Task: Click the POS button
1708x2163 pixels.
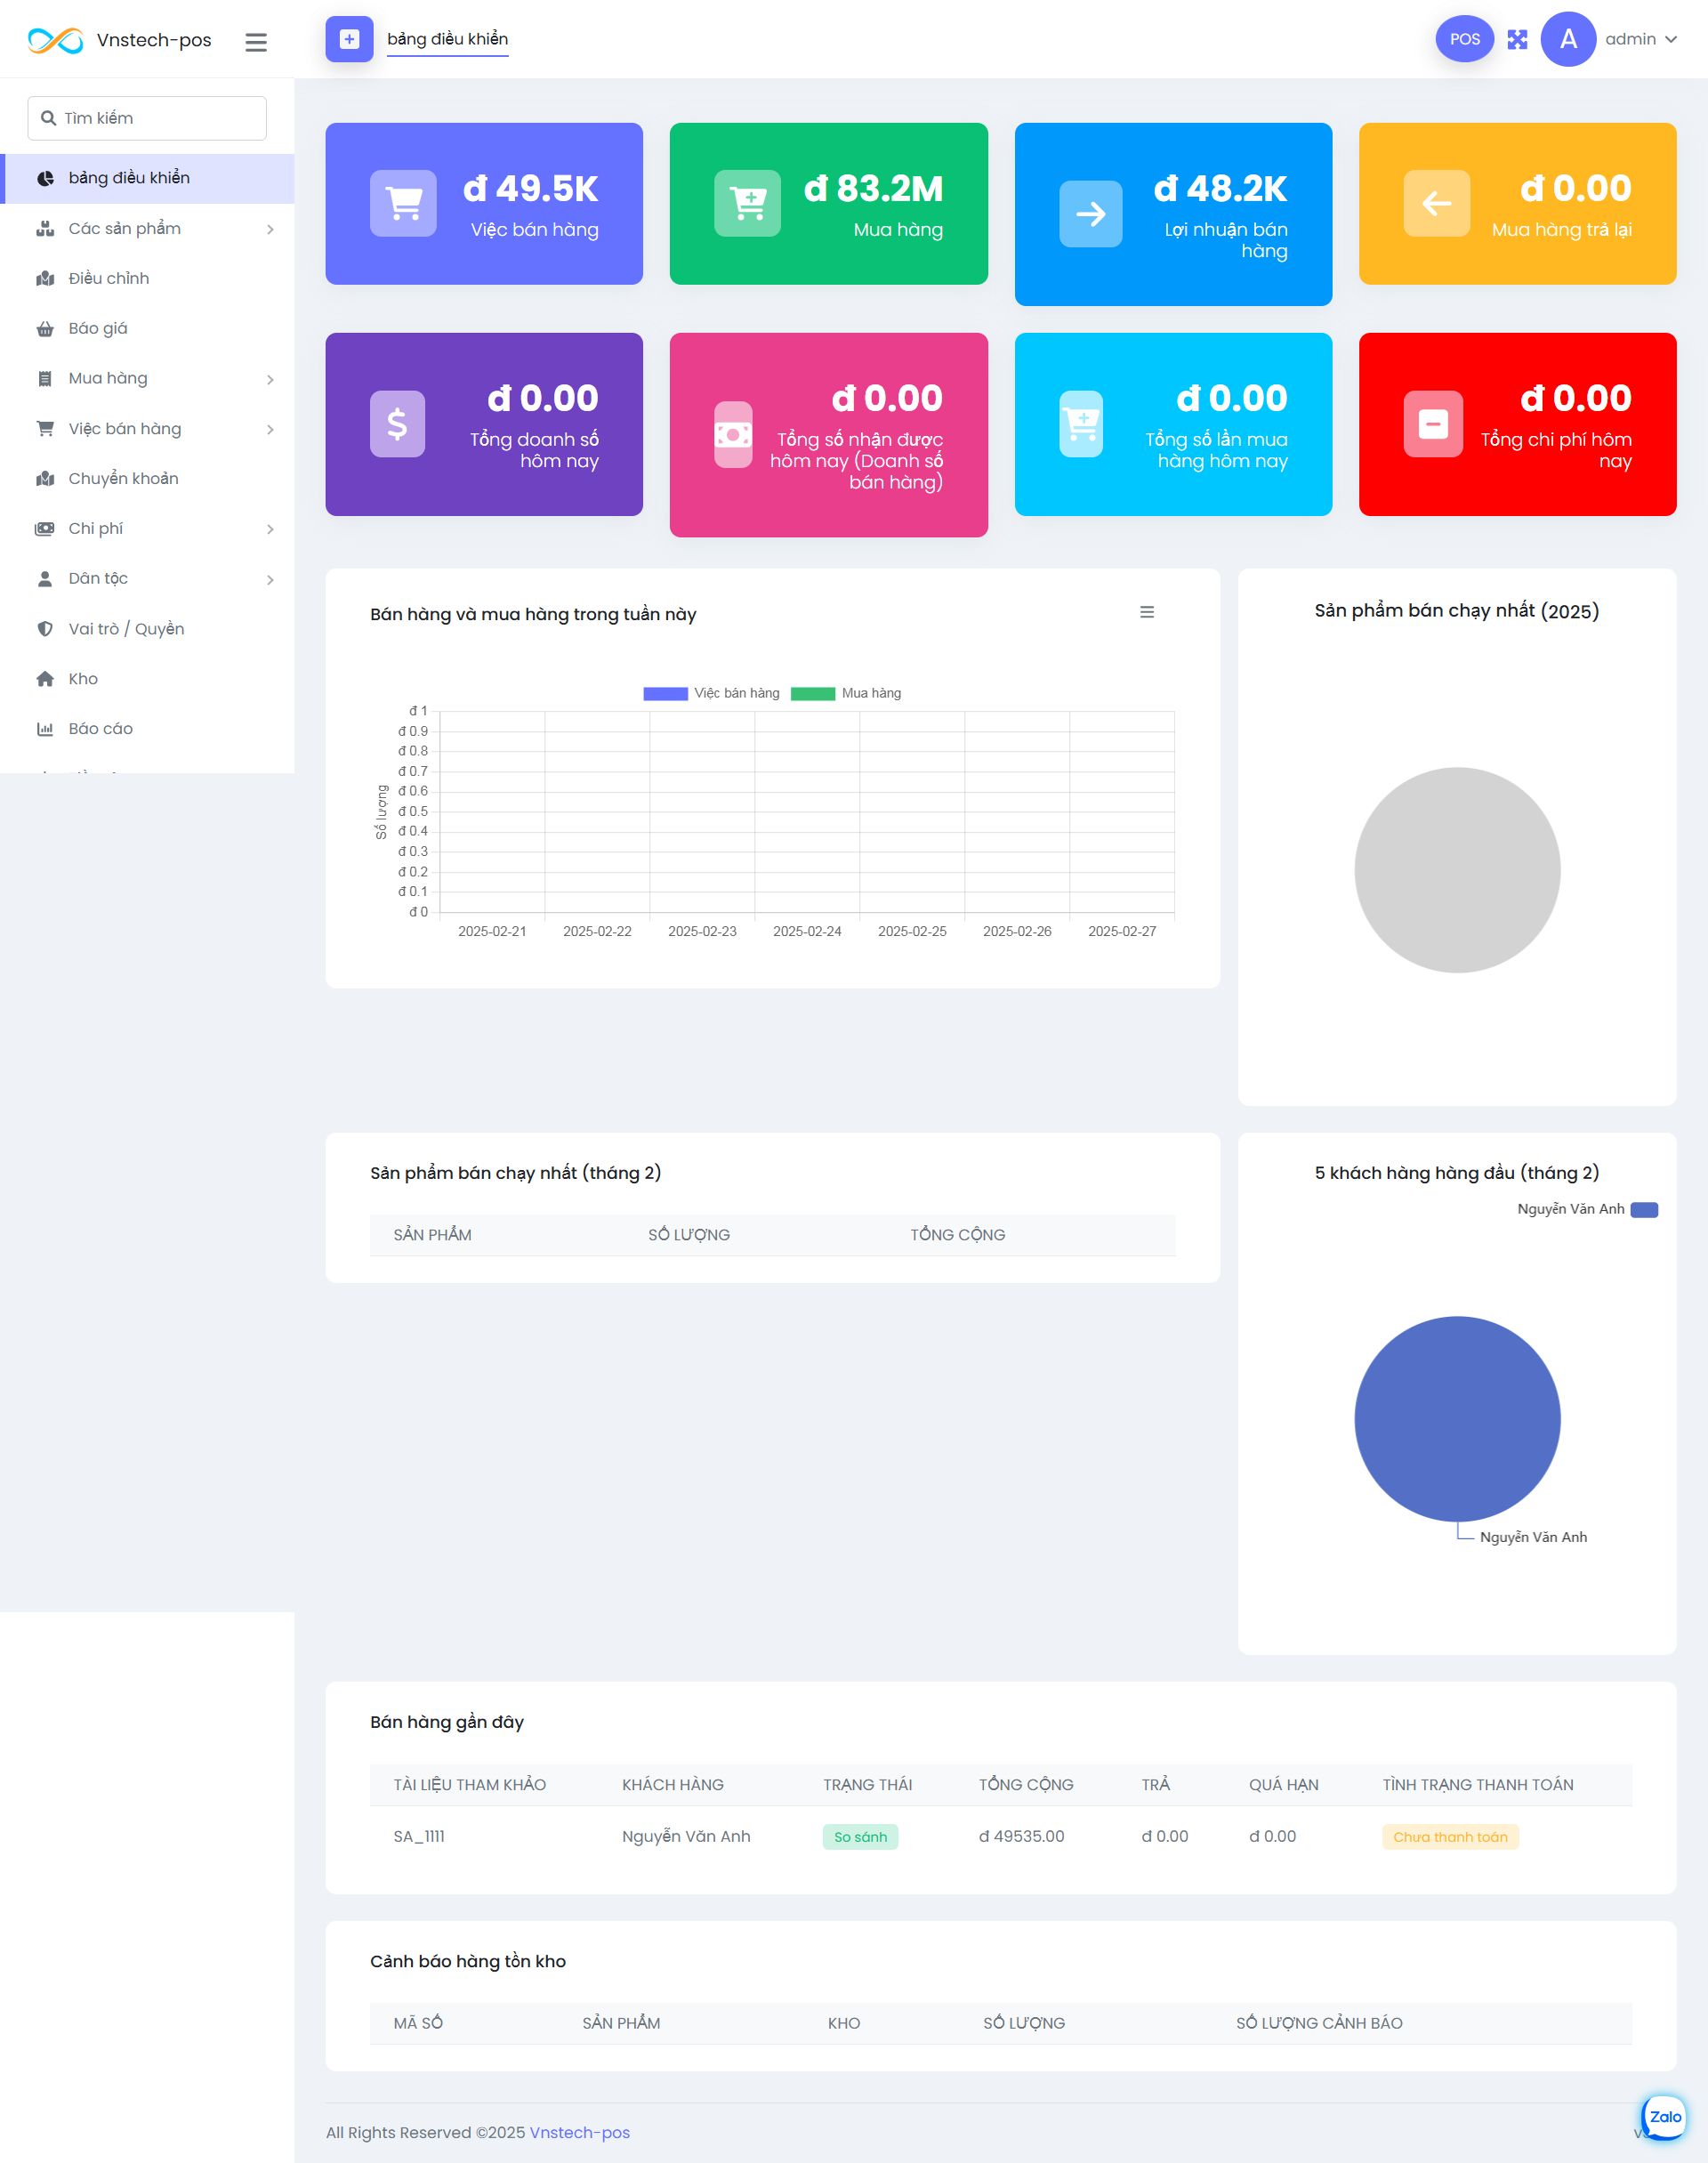Action: (x=1464, y=39)
